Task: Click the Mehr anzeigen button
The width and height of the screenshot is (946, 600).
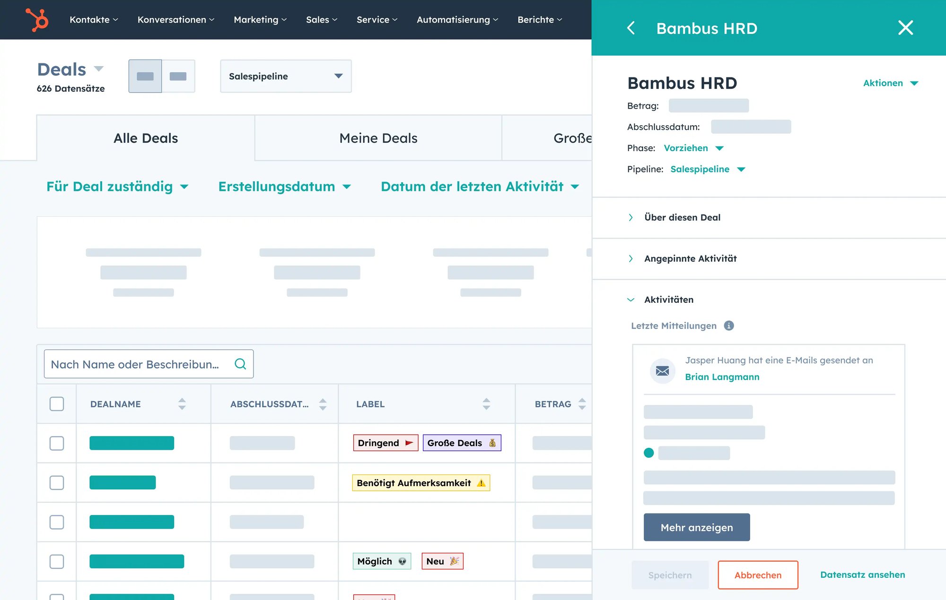Action: (x=696, y=527)
